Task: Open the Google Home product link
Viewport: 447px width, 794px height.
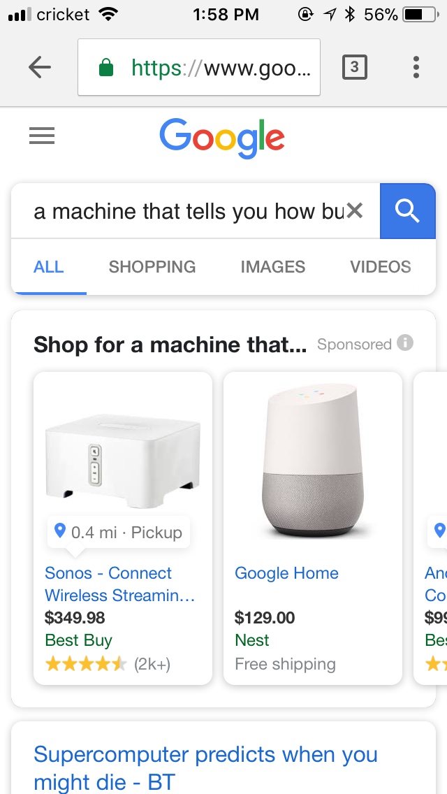Action: (286, 572)
